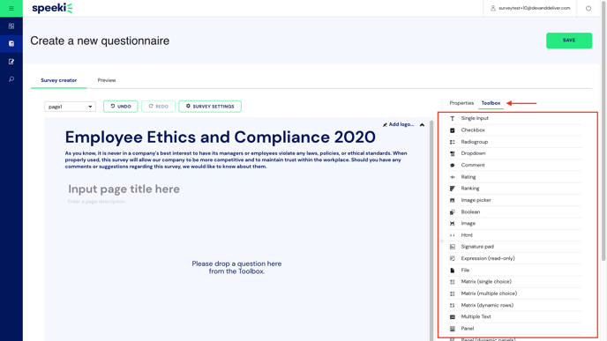Select the Checkbox toolbox icon
This screenshot has width=607, height=341.
point(452,130)
